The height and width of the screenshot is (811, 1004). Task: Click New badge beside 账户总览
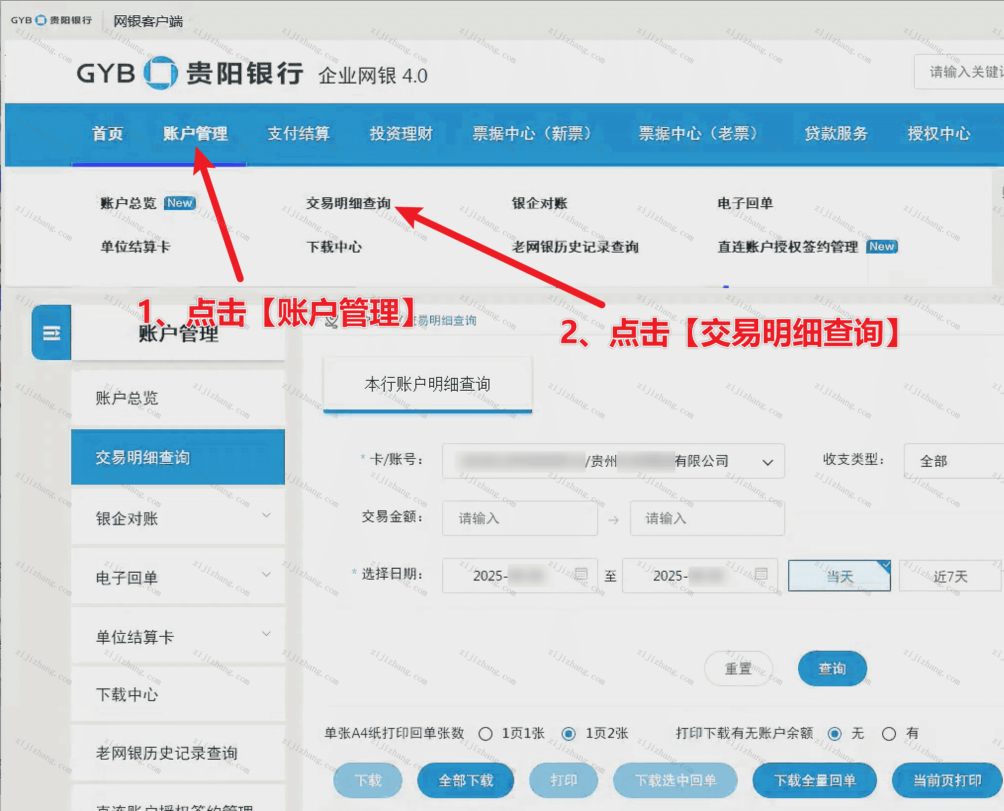click(x=180, y=203)
